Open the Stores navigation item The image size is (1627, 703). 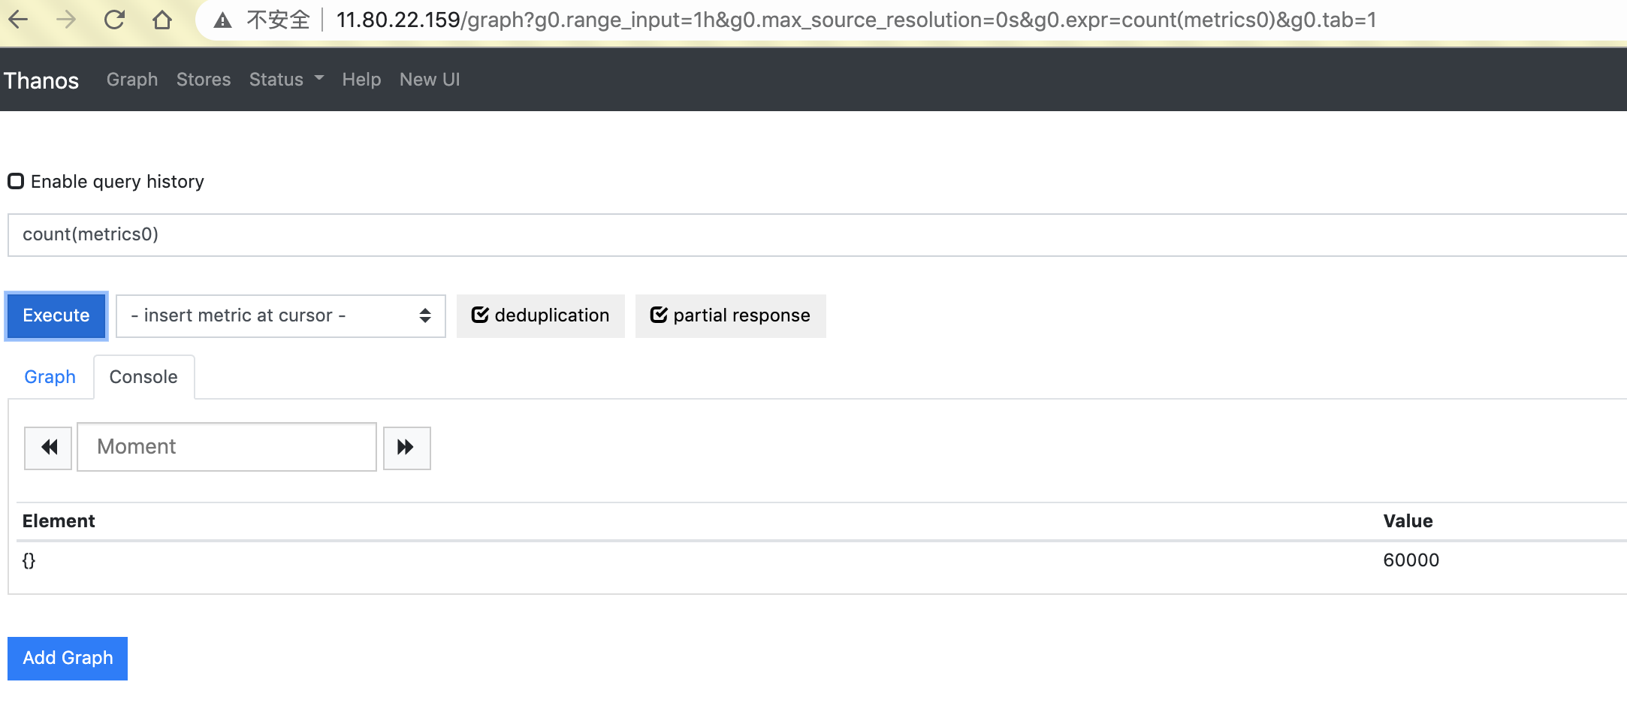204,80
